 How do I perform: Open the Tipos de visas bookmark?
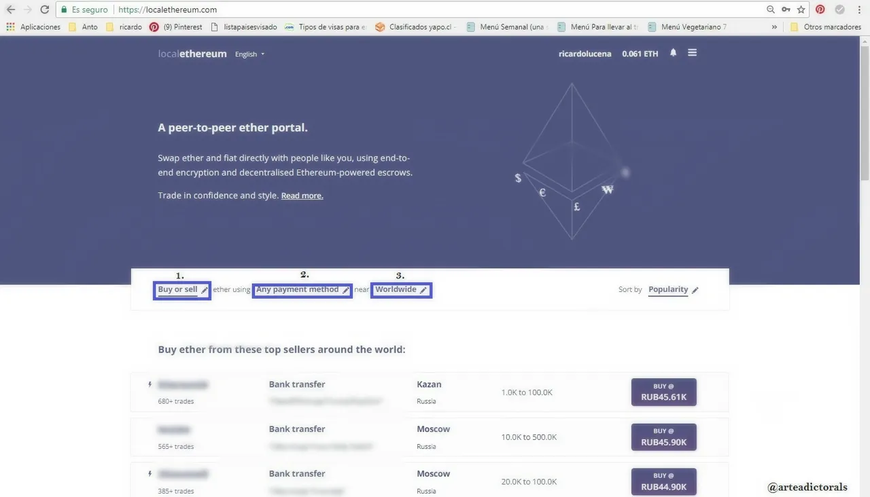coord(326,27)
